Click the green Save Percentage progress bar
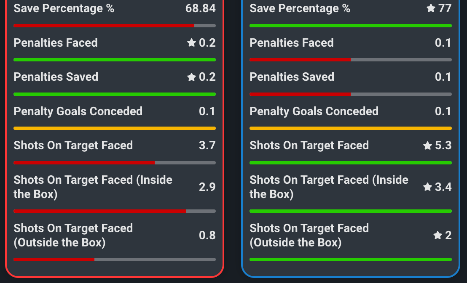Image resolution: width=467 pixels, height=283 pixels. pos(351,25)
